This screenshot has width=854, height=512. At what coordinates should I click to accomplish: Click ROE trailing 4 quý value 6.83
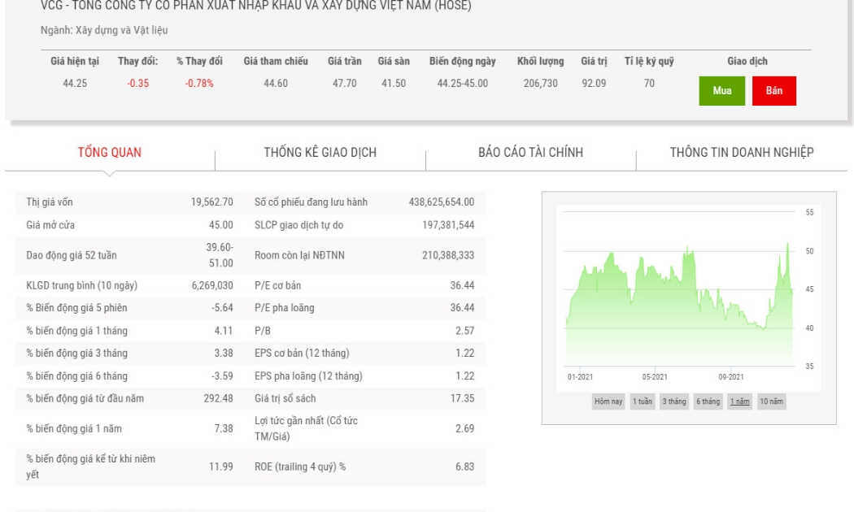pos(465,466)
